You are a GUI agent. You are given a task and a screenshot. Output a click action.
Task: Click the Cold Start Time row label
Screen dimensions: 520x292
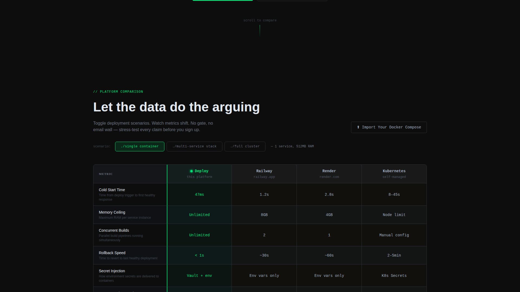coord(112,190)
